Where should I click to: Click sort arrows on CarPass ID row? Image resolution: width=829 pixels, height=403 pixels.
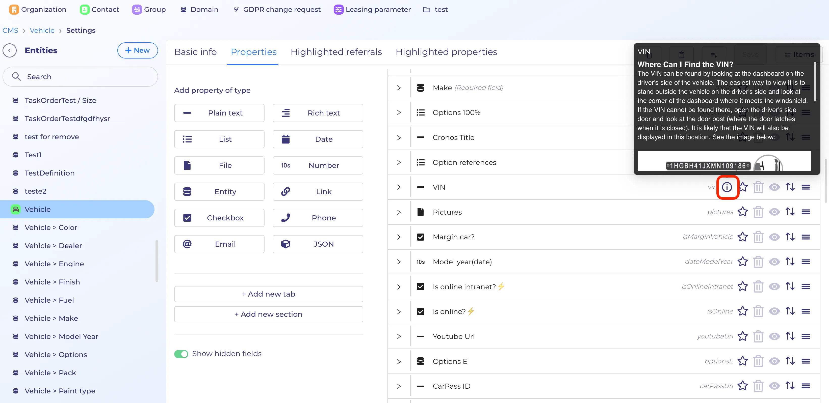(790, 386)
